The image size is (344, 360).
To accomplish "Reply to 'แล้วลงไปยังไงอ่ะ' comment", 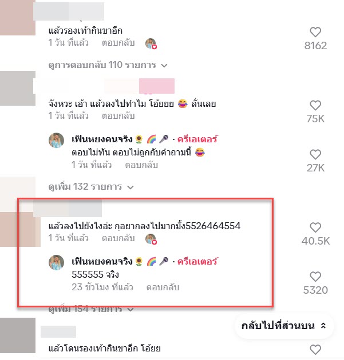I will [118, 238].
